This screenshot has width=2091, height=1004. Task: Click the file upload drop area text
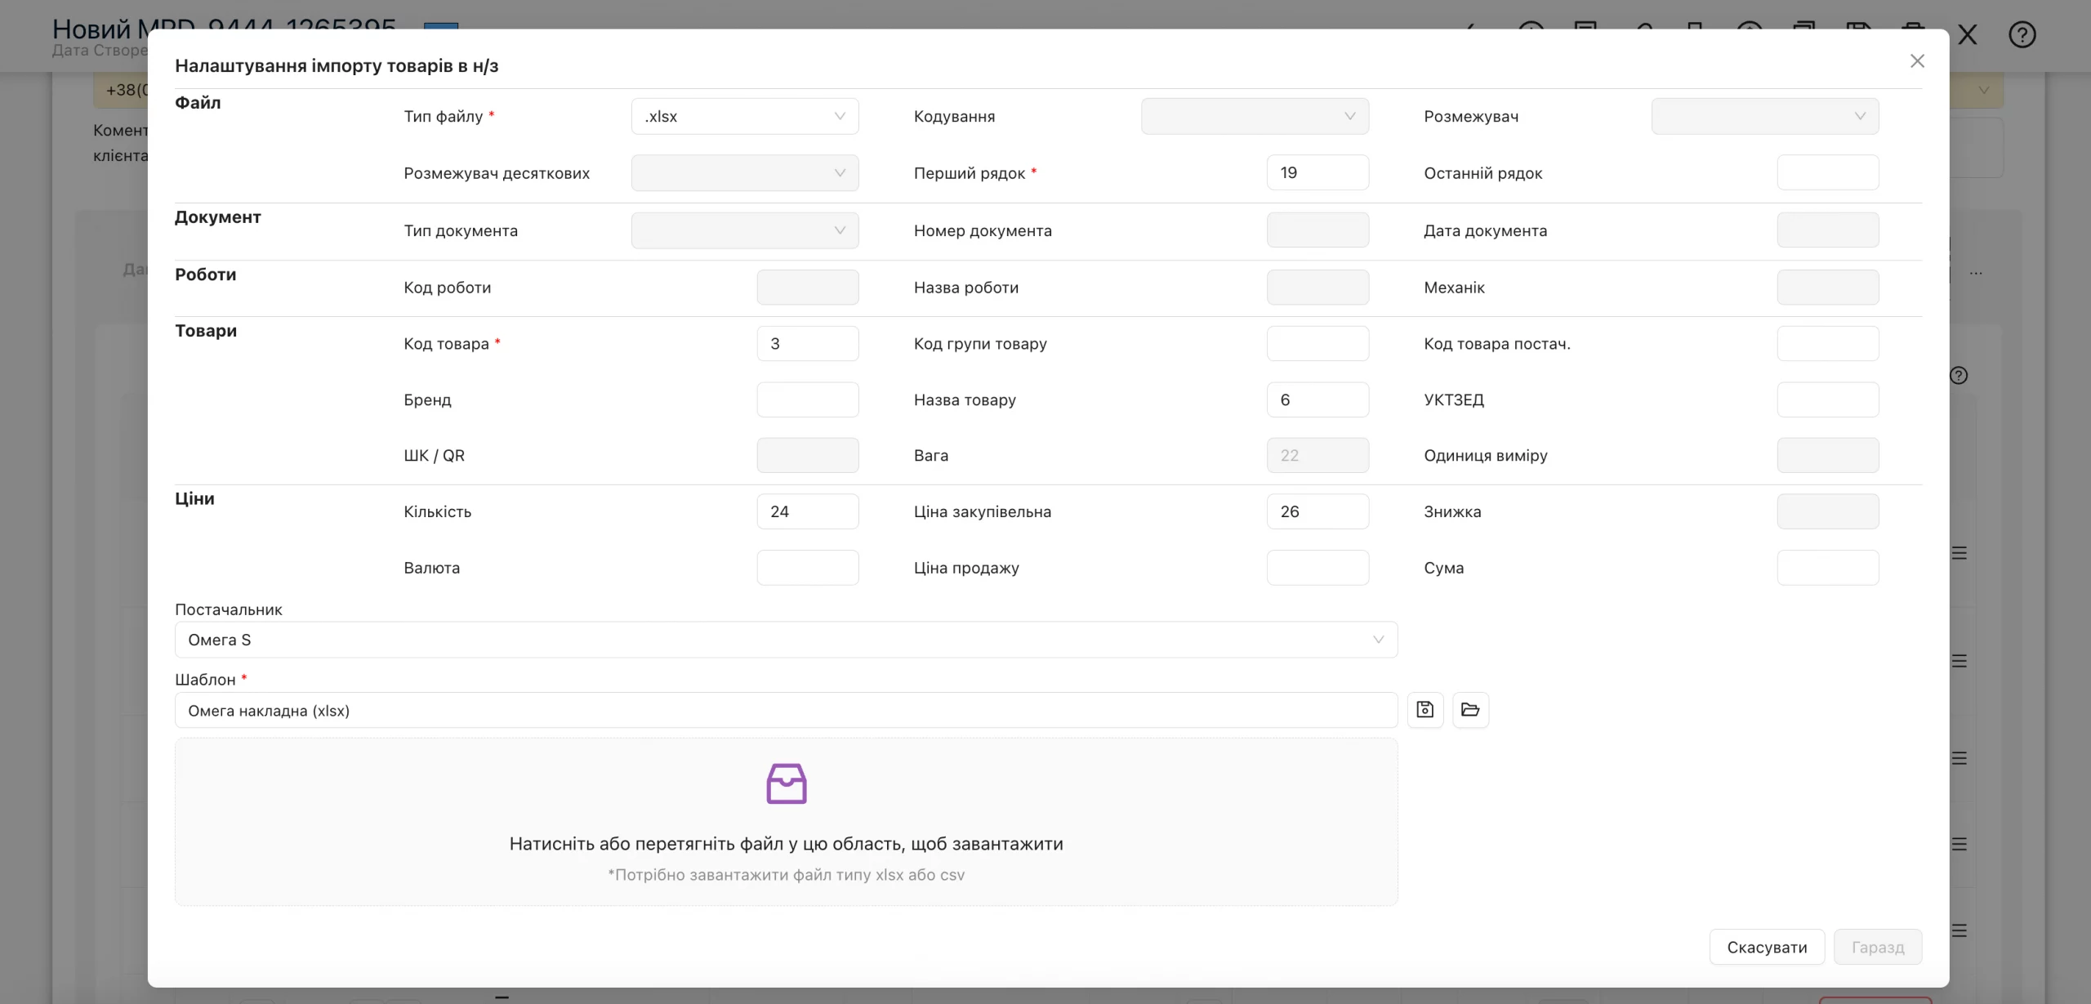click(x=786, y=844)
